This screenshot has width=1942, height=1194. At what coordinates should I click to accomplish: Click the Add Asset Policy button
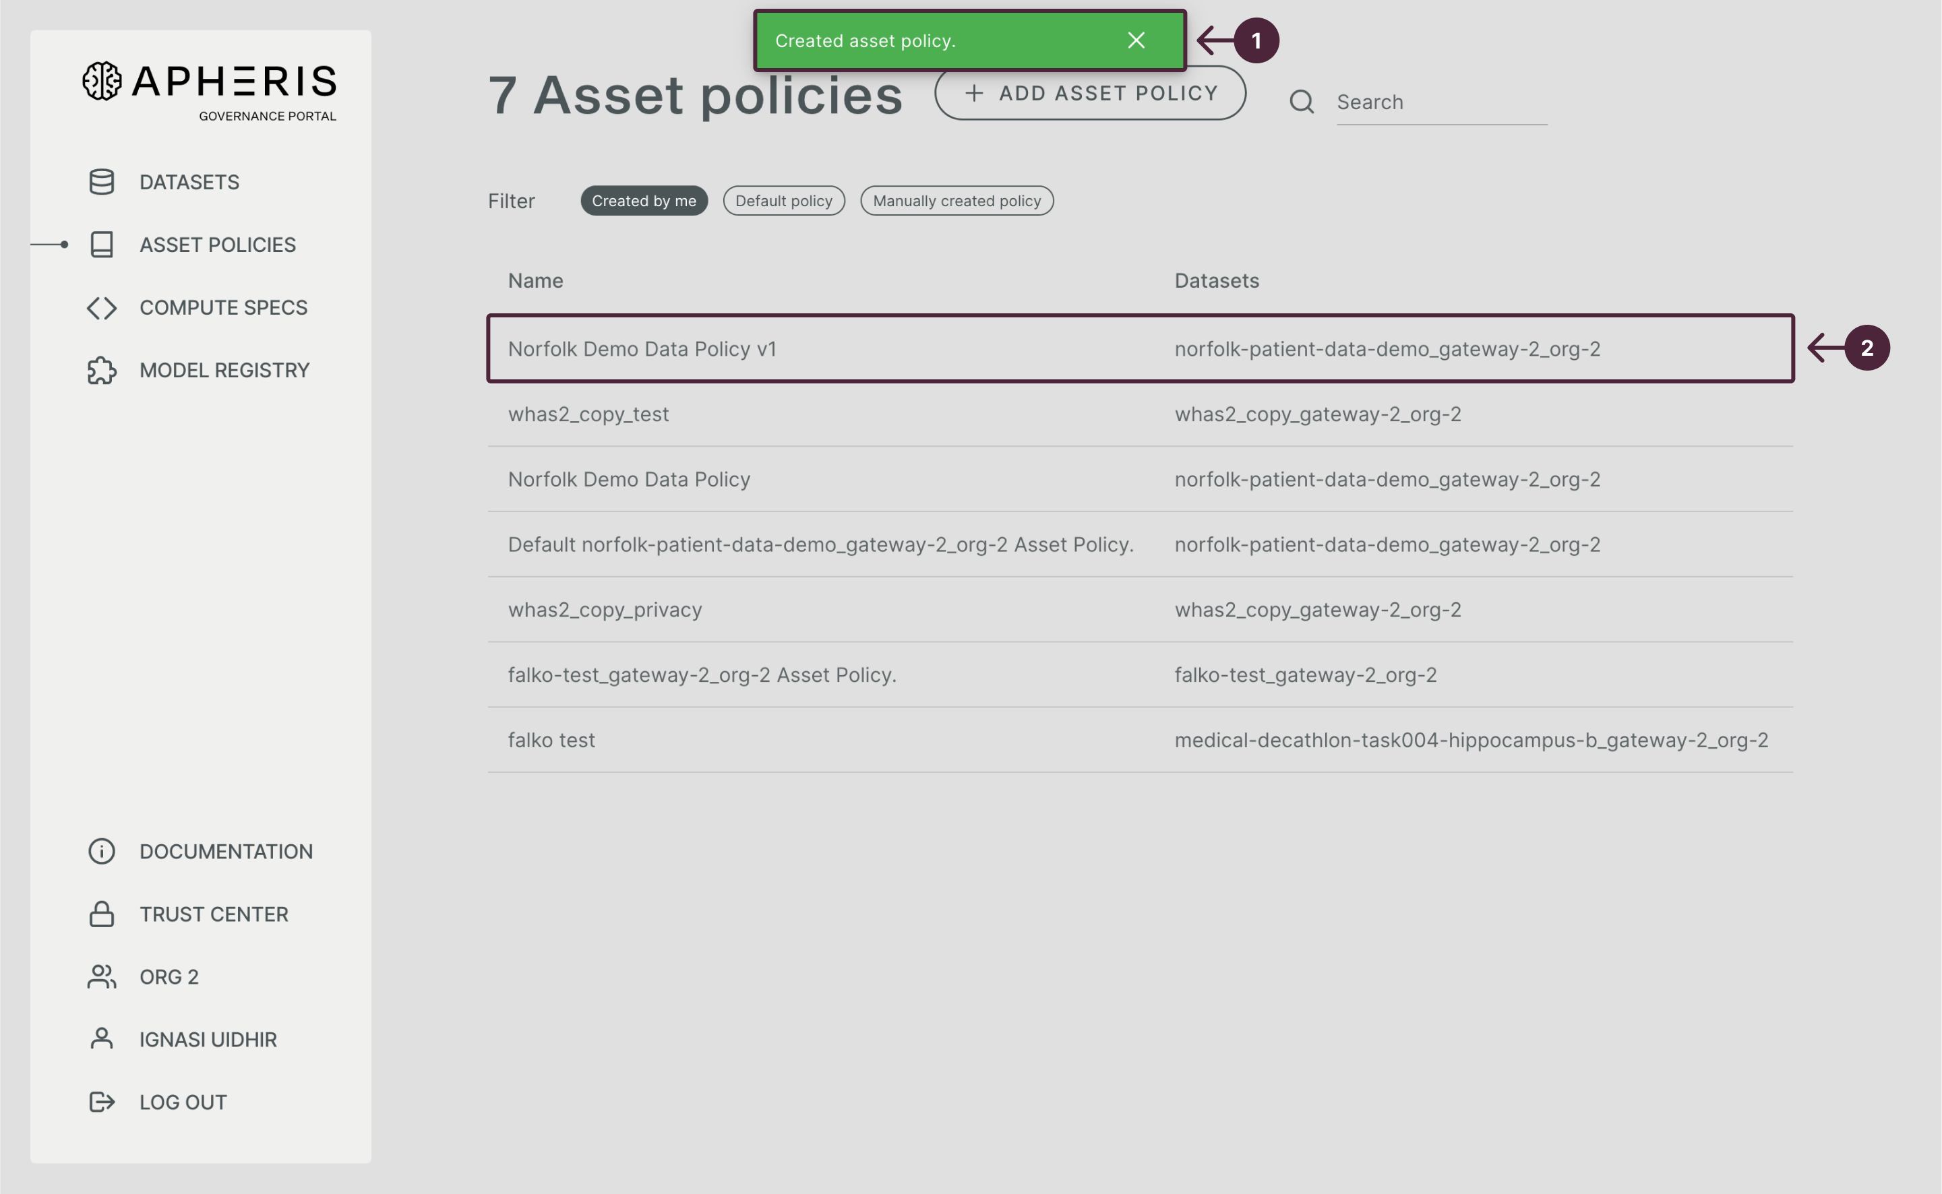1091,93
